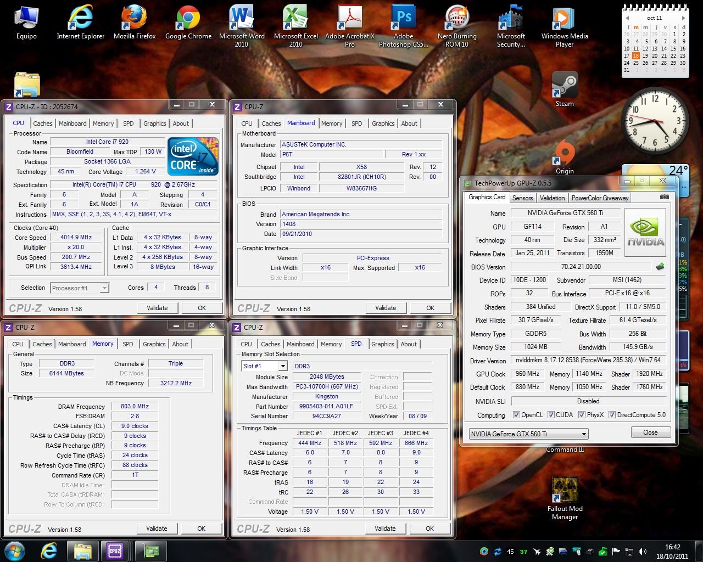The width and height of the screenshot is (703, 562).
Task: Open the Steam desktop shortcut
Action: (565, 89)
